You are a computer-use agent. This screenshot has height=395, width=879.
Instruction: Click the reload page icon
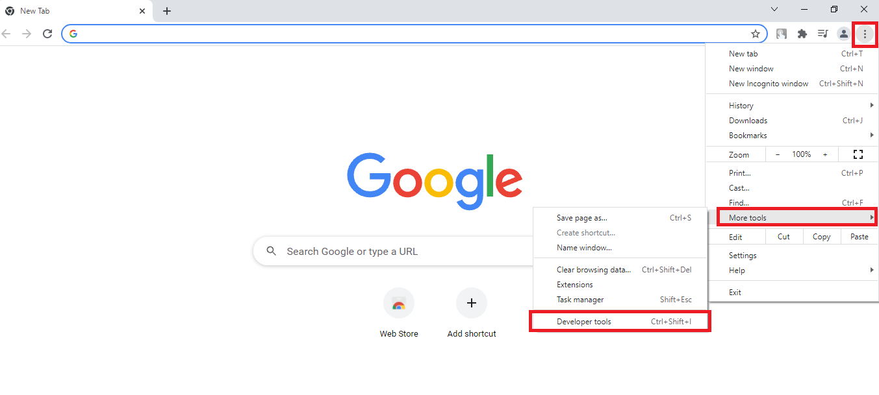pyautogui.click(x=47, y=34)
